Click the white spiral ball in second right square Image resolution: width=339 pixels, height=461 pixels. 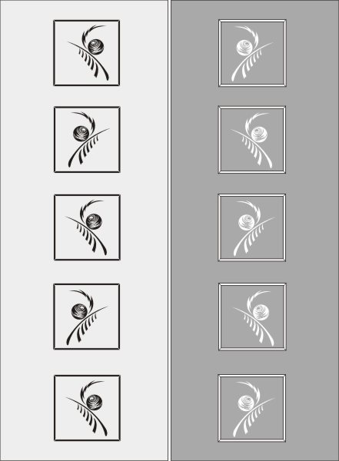tap(259, 134)
